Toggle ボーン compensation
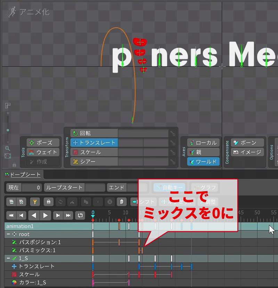This screenshot has height=288, width=278. (x=247, y=143)
